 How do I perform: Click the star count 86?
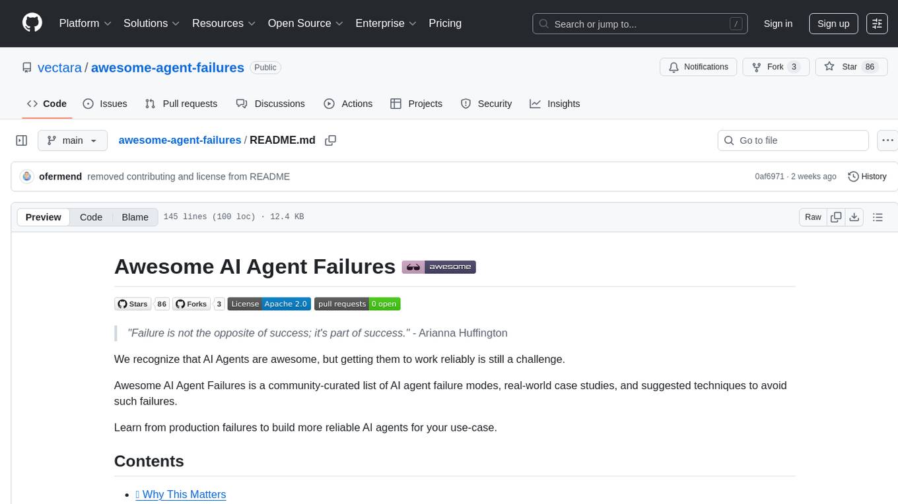(870, 67)
